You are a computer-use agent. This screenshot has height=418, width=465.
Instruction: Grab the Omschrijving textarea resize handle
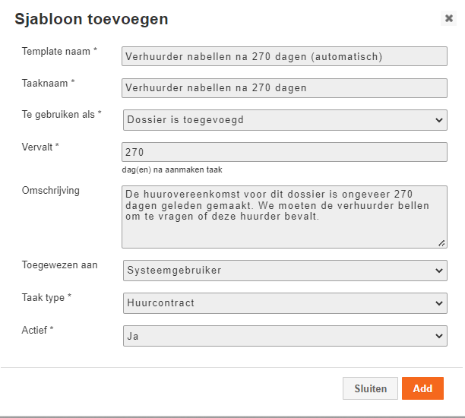(x=441, y=242)
